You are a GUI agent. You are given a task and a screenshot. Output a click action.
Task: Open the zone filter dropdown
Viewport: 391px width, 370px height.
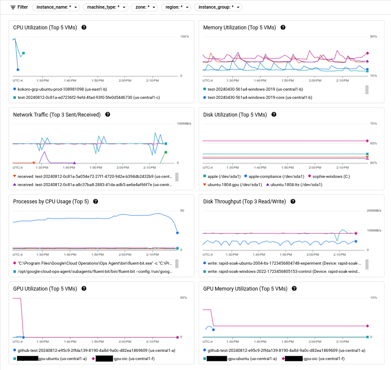(145, 7)
